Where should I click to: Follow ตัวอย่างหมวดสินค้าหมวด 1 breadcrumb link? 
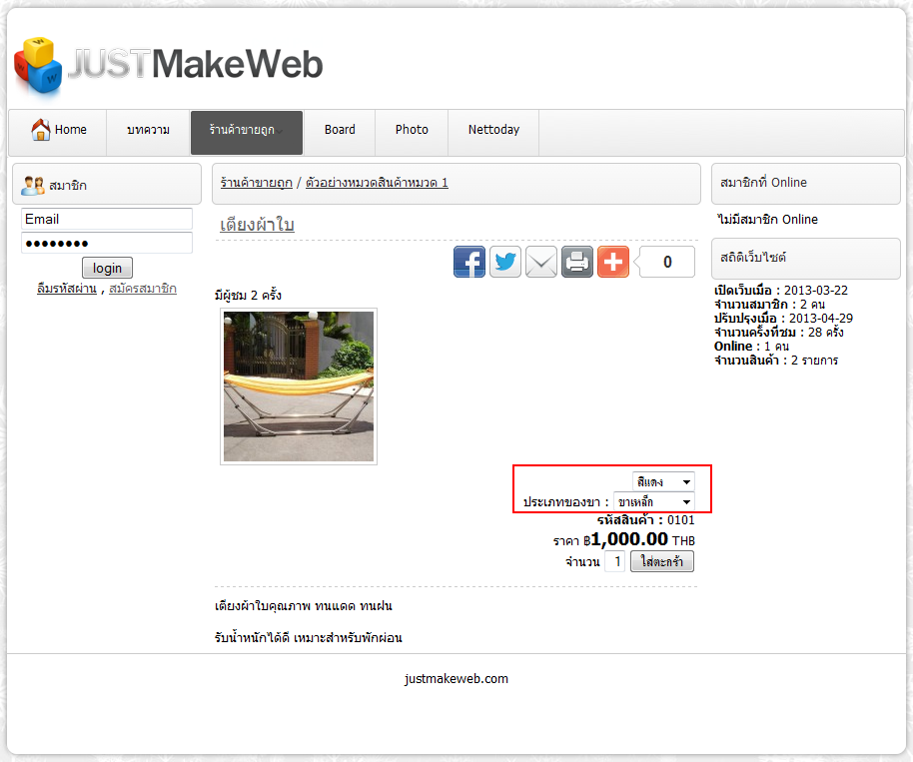pyautogui.click(x=377, y=183)
